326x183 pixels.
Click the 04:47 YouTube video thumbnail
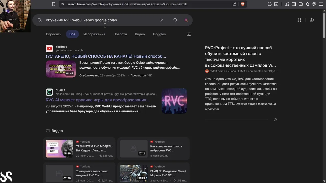coord(61,69)
